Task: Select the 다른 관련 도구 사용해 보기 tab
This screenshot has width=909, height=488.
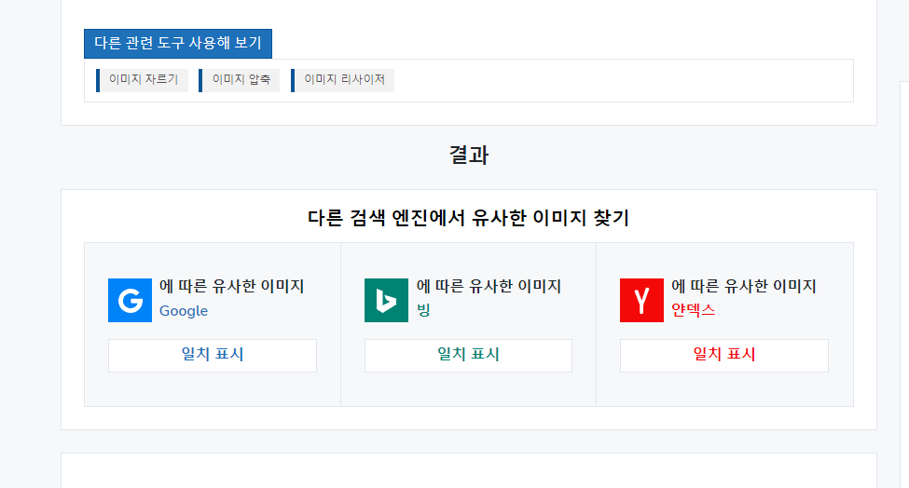Action: (x=178, y=44)
